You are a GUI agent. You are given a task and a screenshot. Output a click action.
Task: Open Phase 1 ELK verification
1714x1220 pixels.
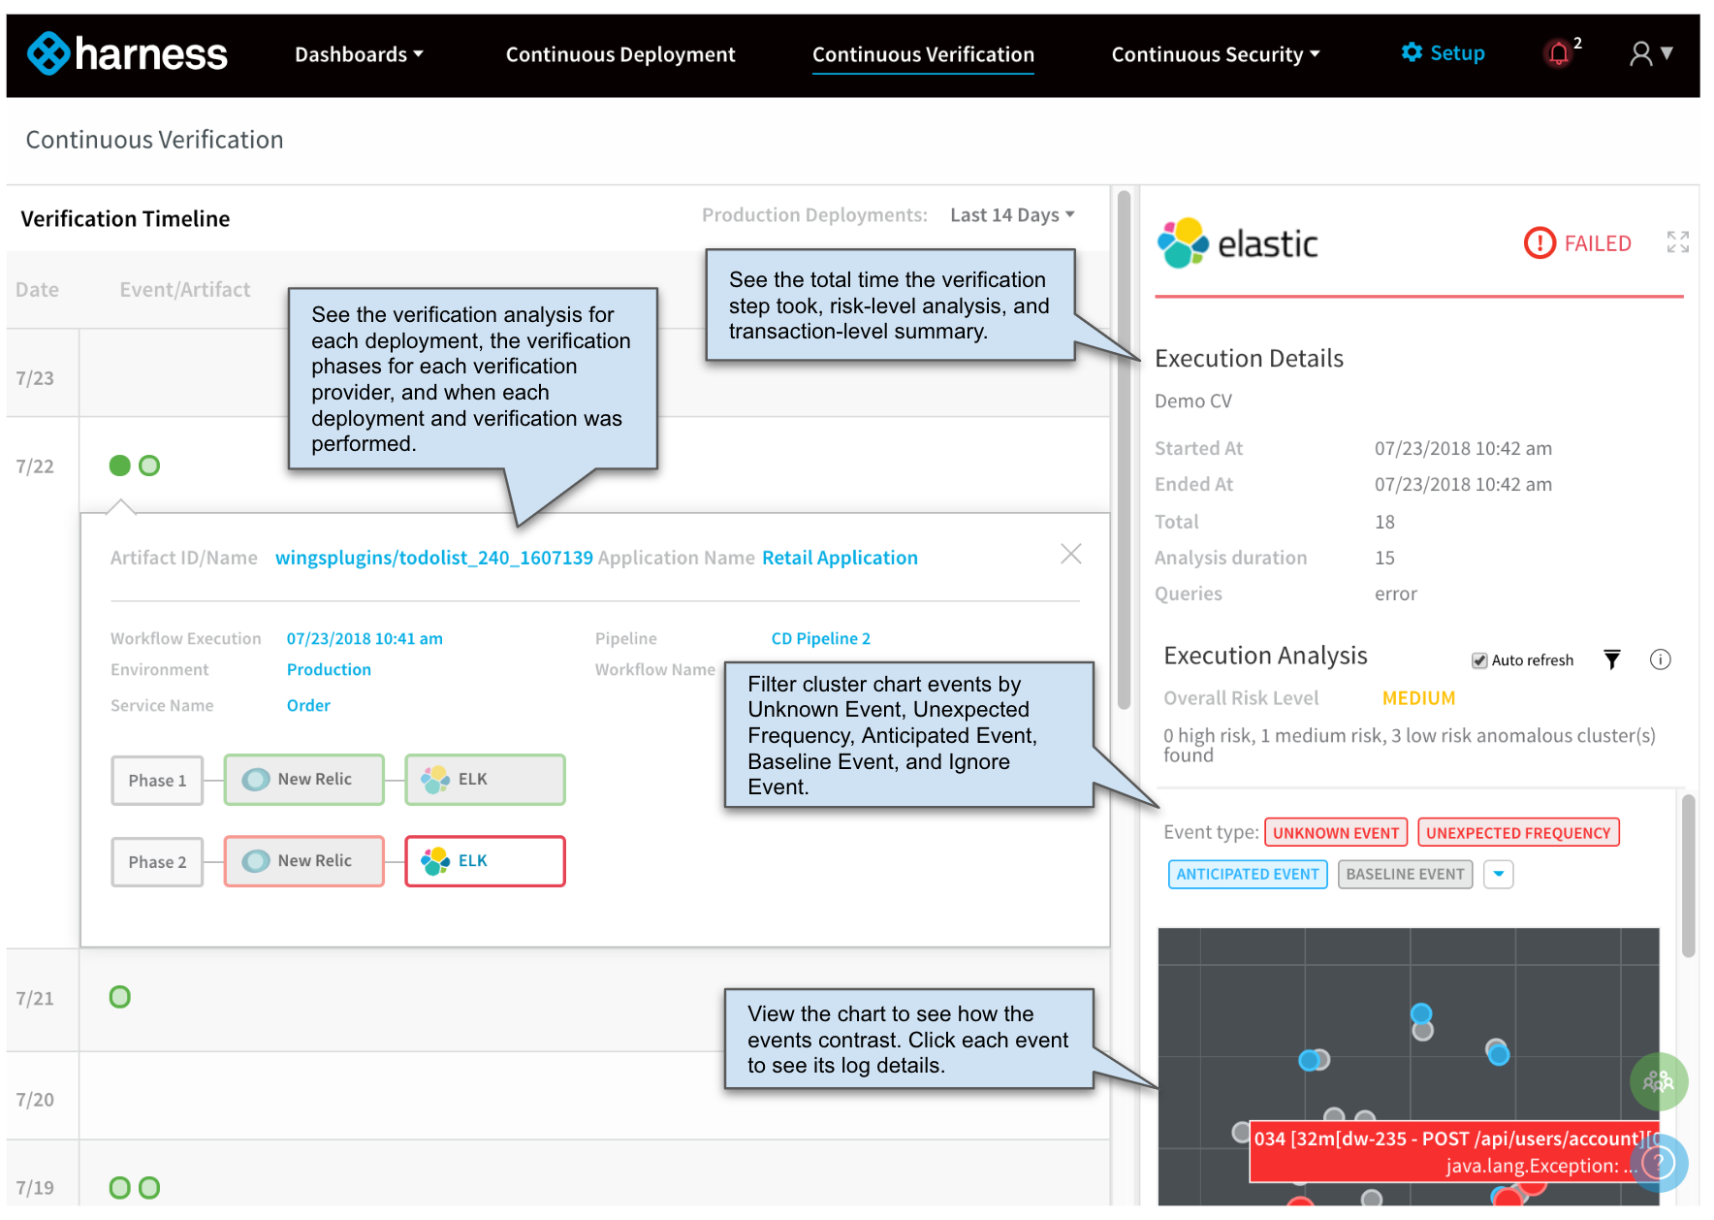(485, 780)
